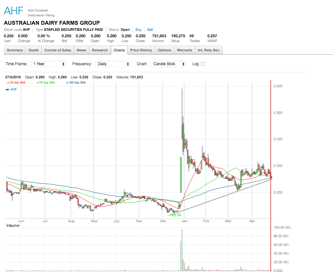View the News tab
This screenshot has width=333, height=272.
(x=81, y=50)
